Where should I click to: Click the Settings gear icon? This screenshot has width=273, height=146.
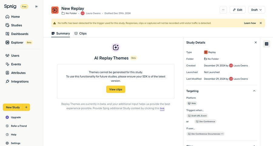pos(7,143)
